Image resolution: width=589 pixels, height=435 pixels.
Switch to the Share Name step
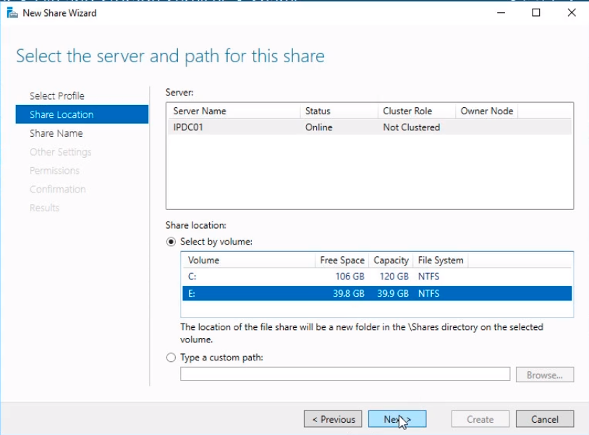tap(56, 133)
